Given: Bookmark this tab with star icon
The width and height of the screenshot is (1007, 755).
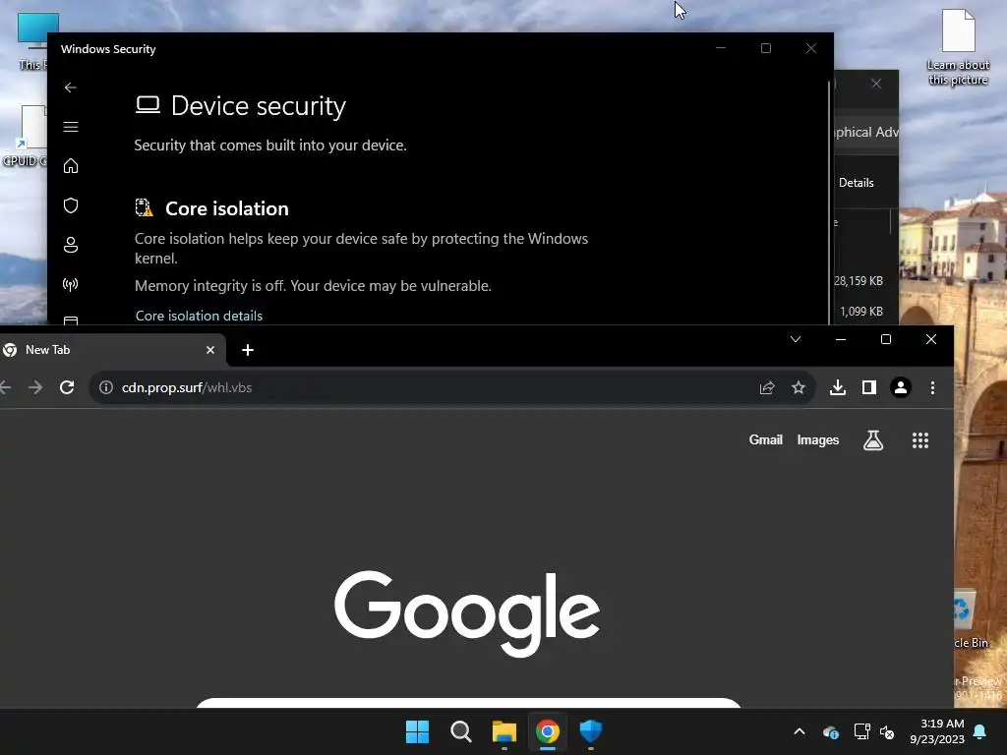Looking at the screenshot, I should click(798, 387).
